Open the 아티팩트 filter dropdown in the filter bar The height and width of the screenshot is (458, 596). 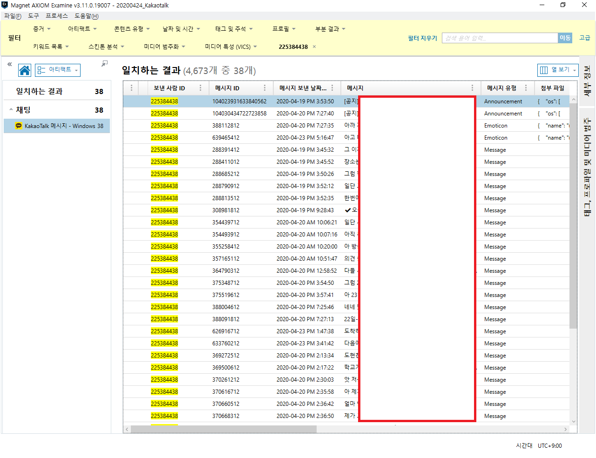click(82, 29)
